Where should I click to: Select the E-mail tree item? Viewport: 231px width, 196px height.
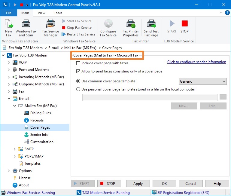point(24,99)
